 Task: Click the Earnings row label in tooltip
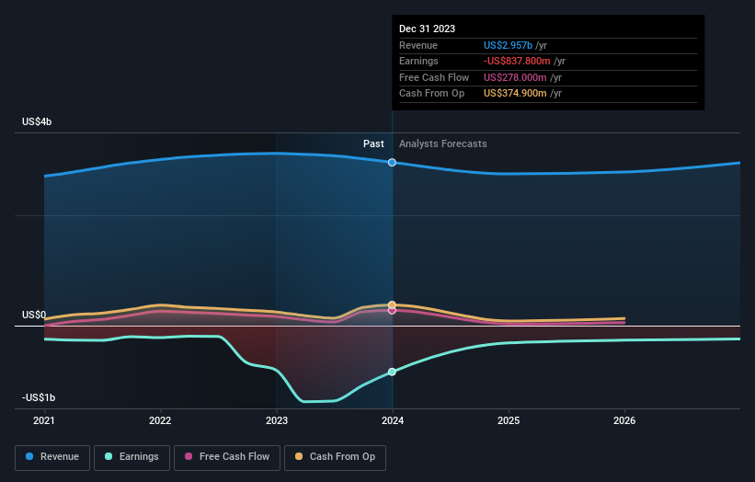(x=418, y=61)
